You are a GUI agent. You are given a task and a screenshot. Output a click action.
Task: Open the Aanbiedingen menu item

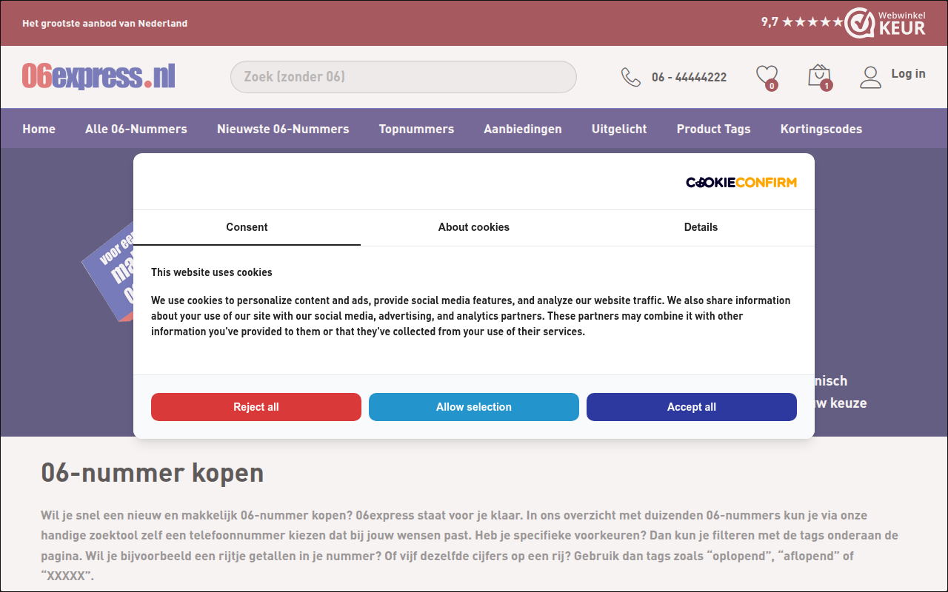click(x=523, y=129)
